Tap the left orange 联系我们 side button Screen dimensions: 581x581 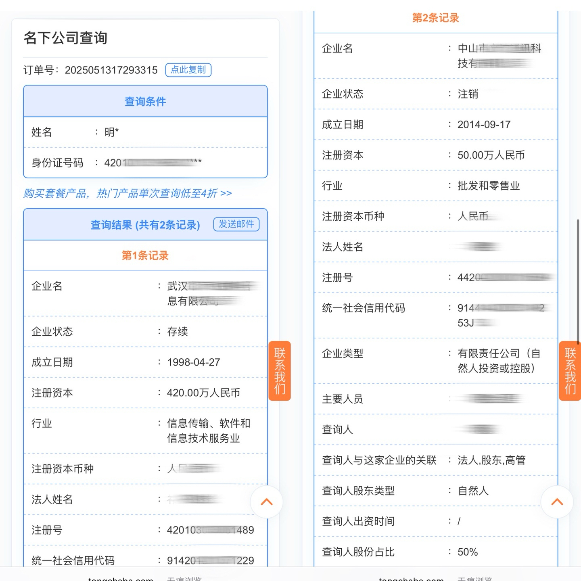click(280, 371)
